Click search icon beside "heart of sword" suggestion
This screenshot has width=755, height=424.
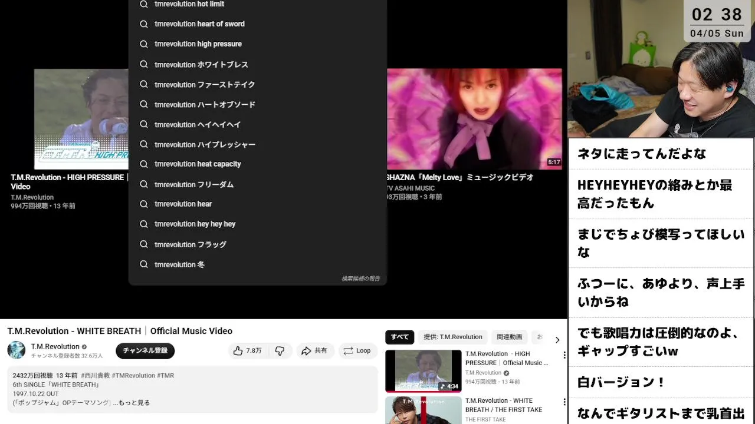(x=143, y=24)
